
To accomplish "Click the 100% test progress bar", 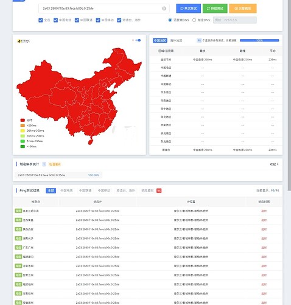I will point(259,40).
